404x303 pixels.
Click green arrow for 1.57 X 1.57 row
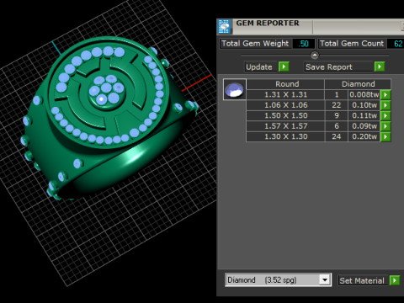click(385, 126)
